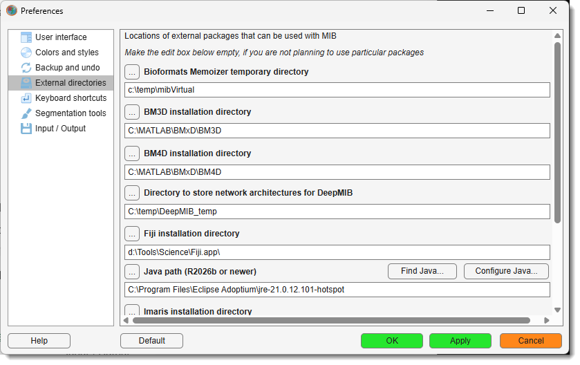Click the User interface icon in sidebar
This screenshot has height=365, width=580.
tap(26, 37)
